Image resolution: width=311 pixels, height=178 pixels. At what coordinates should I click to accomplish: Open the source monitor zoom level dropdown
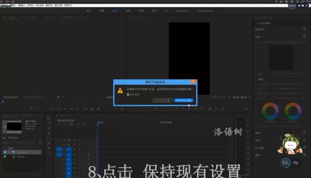[x=34, y=97]
